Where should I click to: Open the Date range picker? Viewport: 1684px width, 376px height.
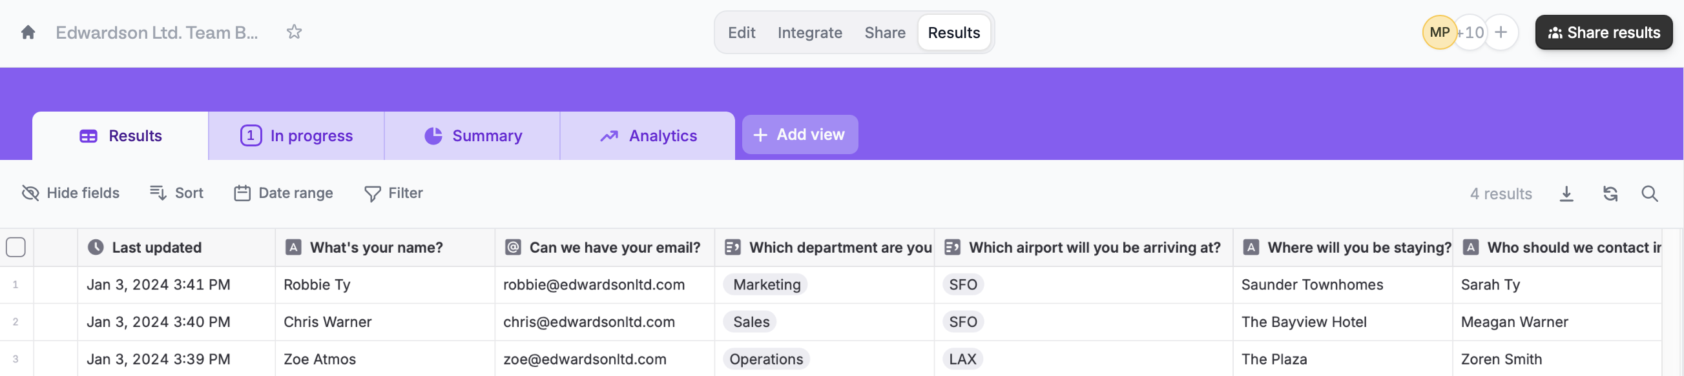(283, 193)
